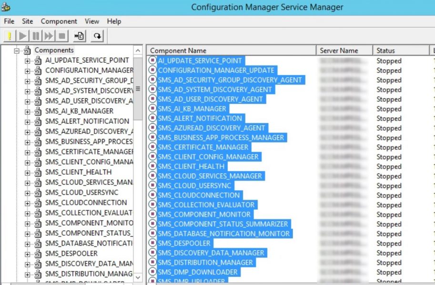Click the SMS_DESPOOLER status icon in the list
This screenshot has height=285, width=435.
pos(153,243)
